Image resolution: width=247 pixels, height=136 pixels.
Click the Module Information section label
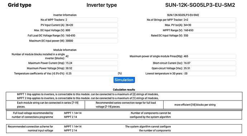click(x=65, y=50)
